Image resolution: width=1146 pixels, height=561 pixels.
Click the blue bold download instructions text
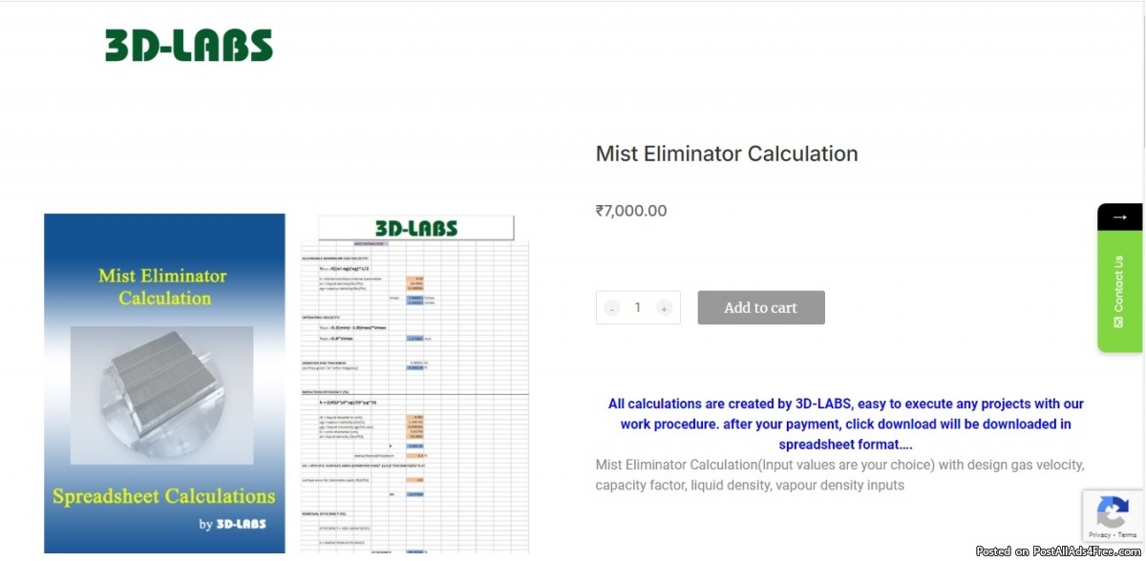click(x=845, y=424)
